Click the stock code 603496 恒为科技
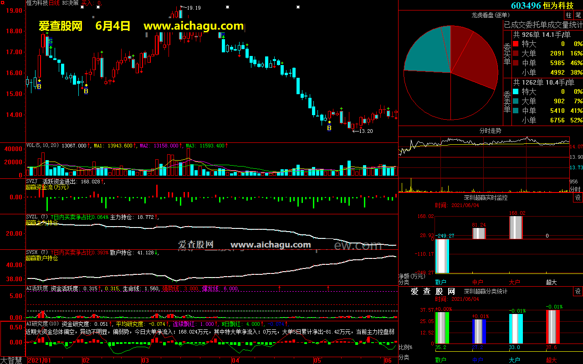The image size is (583, 364). click(542, 5)
